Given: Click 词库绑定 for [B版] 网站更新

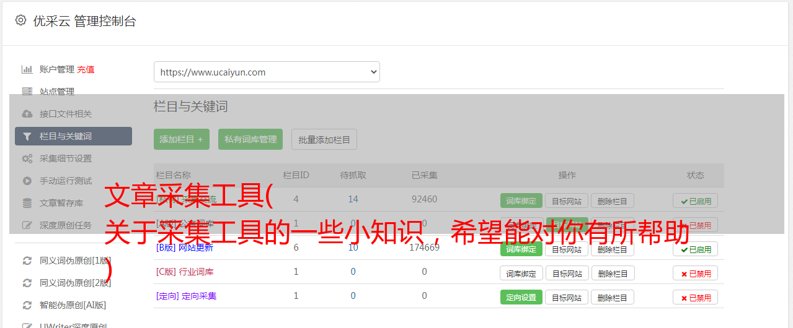Looking at the screenshot, I should (521, 249).
